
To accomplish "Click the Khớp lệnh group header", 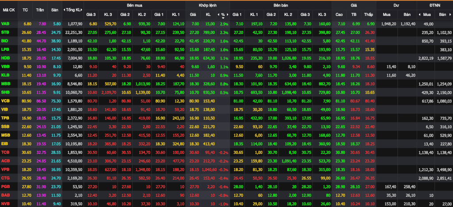I will click(207, 5).
